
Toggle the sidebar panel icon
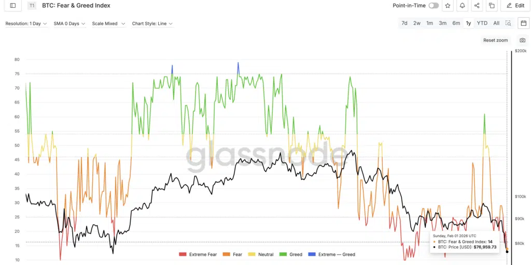coord(13,6)
